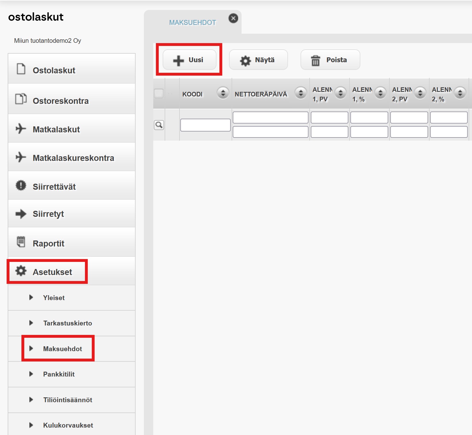Expand the Yleiset settings arrow

pyautogui.click(x=31, y=298)
